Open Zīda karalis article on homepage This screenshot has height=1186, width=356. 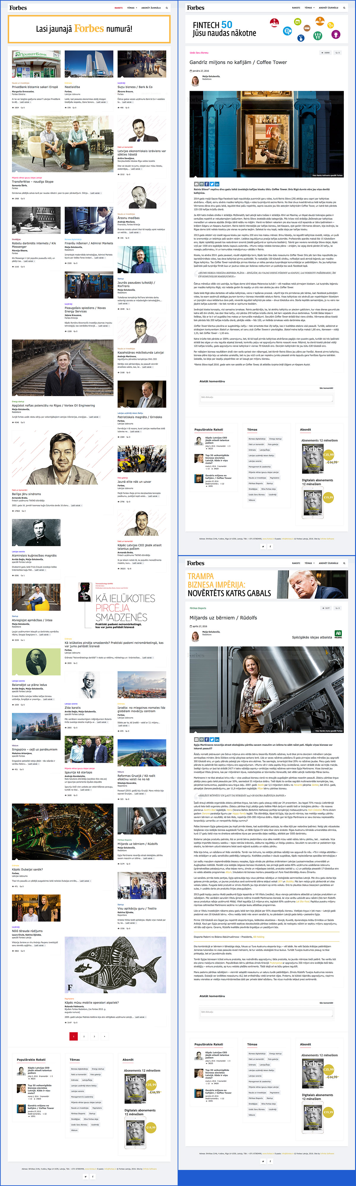73,708
